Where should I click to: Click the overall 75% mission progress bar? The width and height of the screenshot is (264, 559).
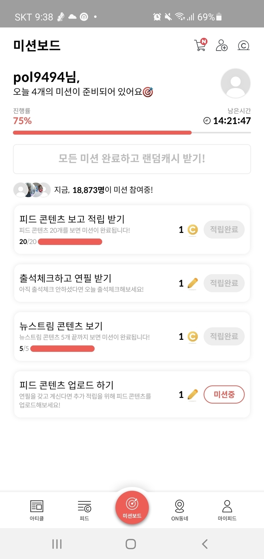tap(132, 132)
